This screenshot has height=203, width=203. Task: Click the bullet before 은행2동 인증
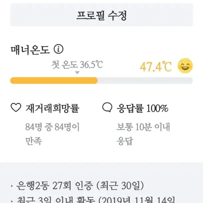click(12, 186)
